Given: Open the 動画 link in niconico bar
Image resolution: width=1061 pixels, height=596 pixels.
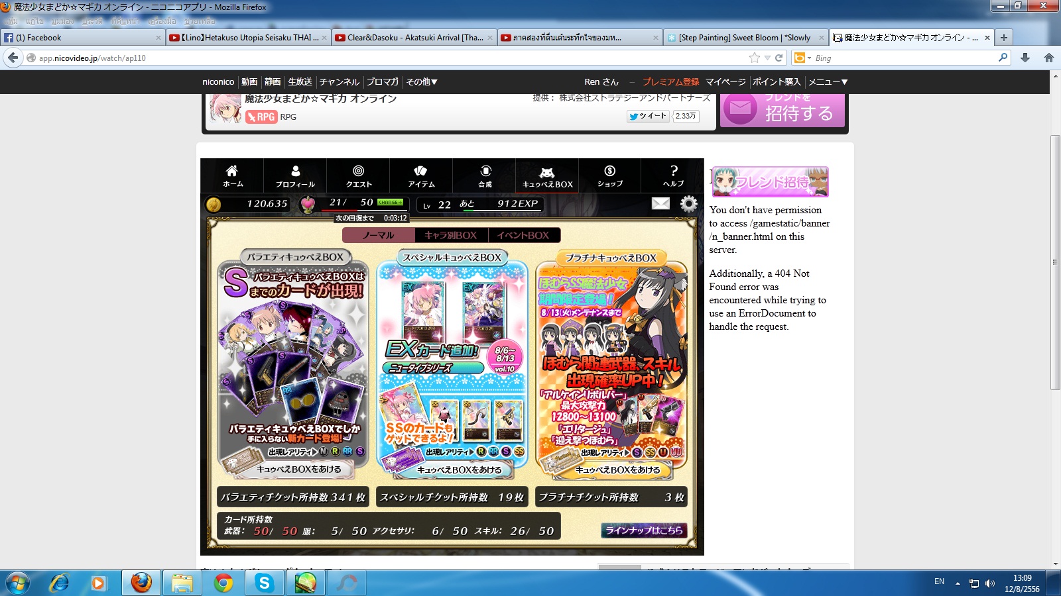Looking at the screenshot, I should pos(249,82).
